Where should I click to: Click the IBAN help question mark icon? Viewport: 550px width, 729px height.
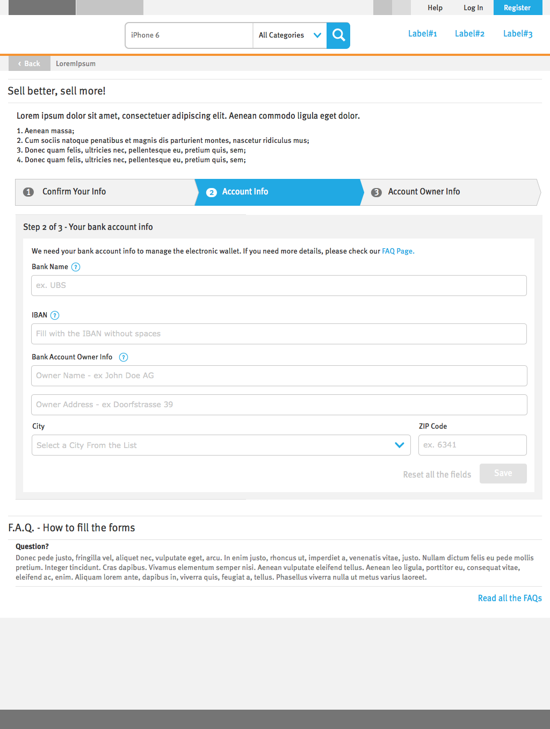55,315
